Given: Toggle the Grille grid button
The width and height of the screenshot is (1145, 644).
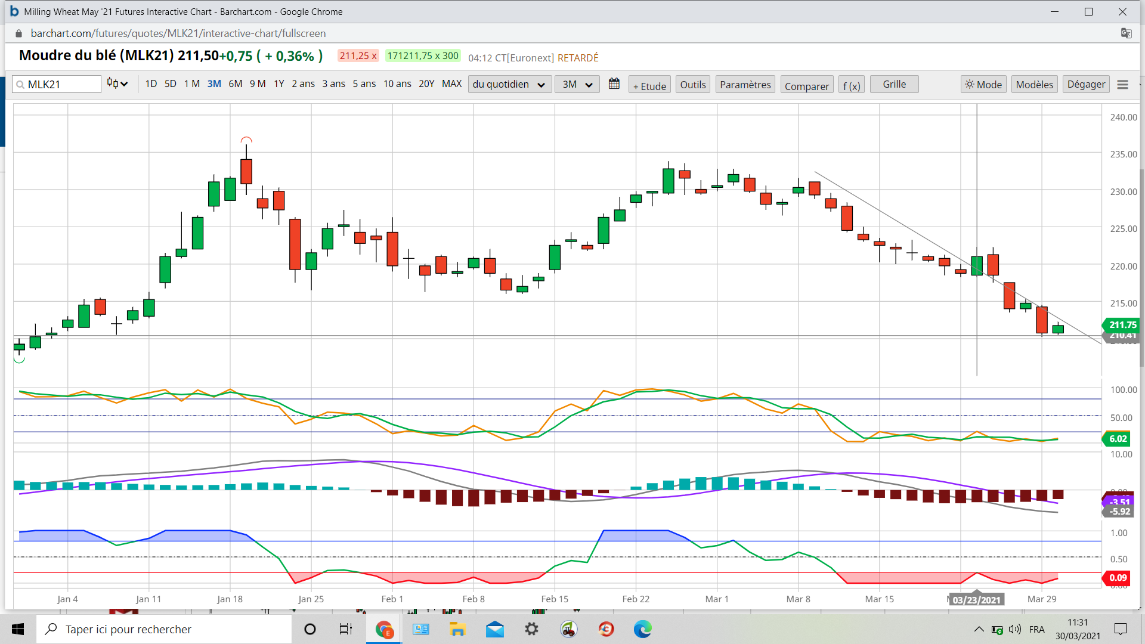Looking at the screenshot, I should 894,84.
